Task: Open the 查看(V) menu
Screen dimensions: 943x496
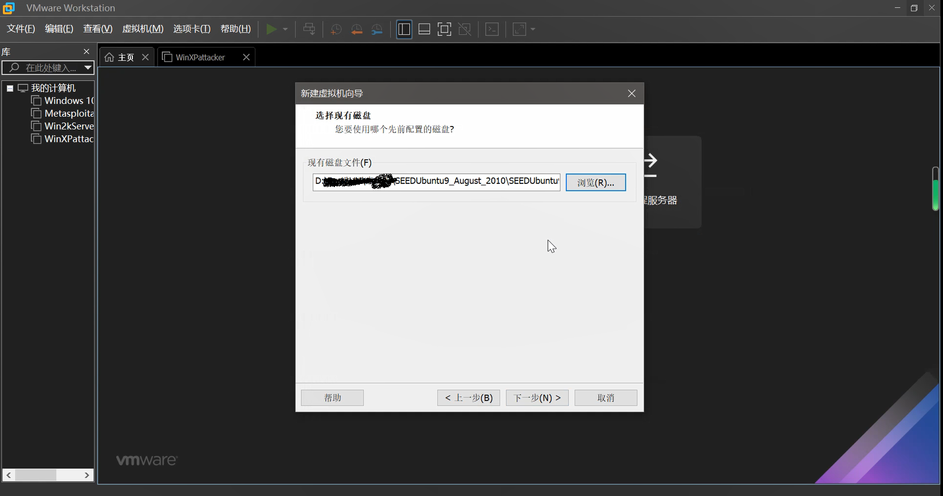Action: (98, 29)
